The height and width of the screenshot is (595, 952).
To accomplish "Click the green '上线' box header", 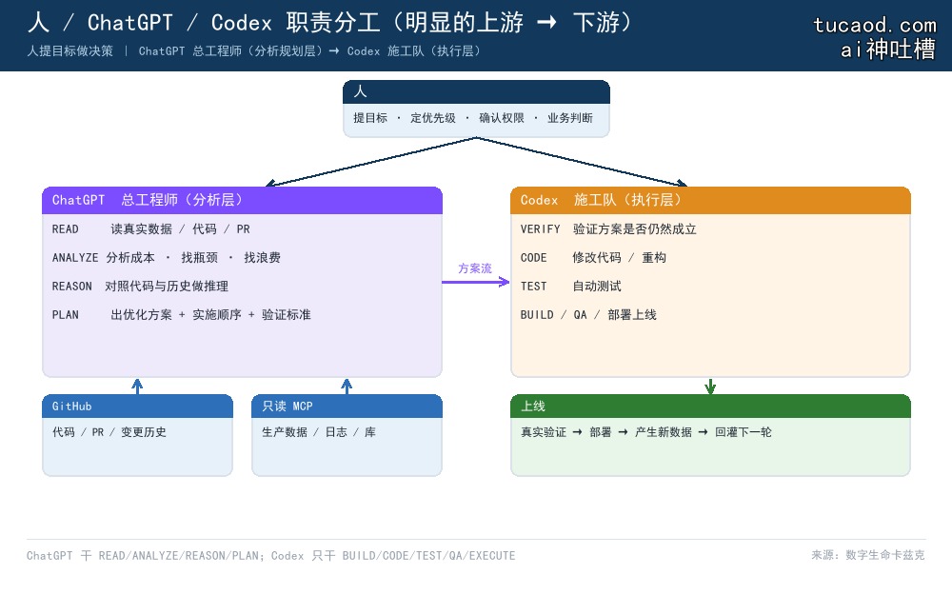I will pyautogui.click(x=710, y=407).
